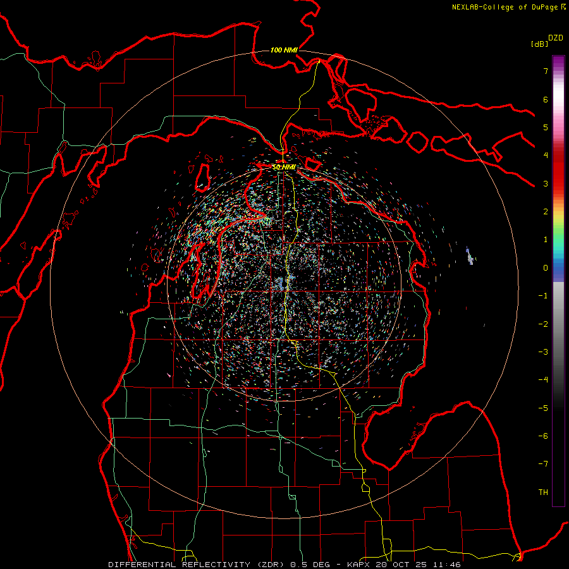Click the 50 NMI range ring label
This screenshot has height=569, width=569.
(284, 167)
